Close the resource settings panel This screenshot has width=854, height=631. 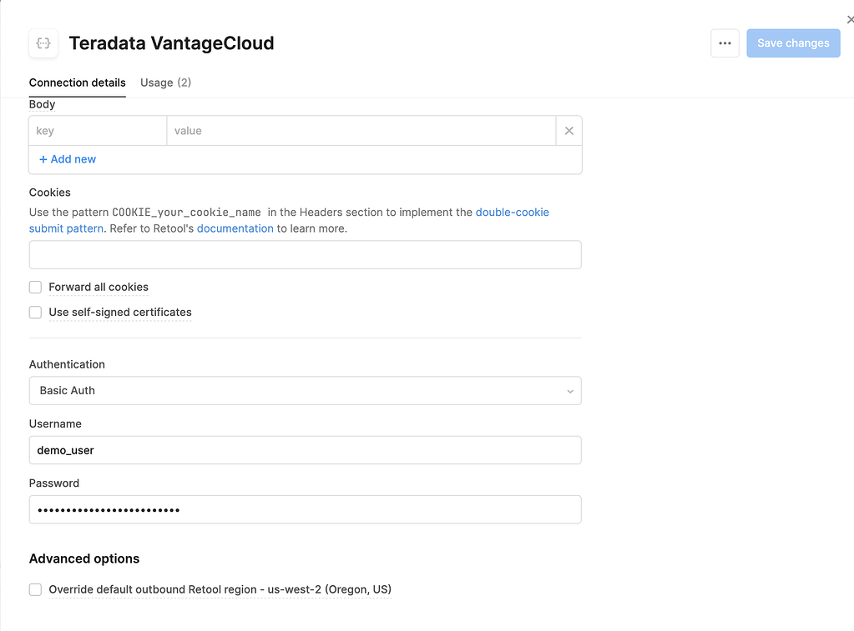pyautogui.click(x=850, y=20)
